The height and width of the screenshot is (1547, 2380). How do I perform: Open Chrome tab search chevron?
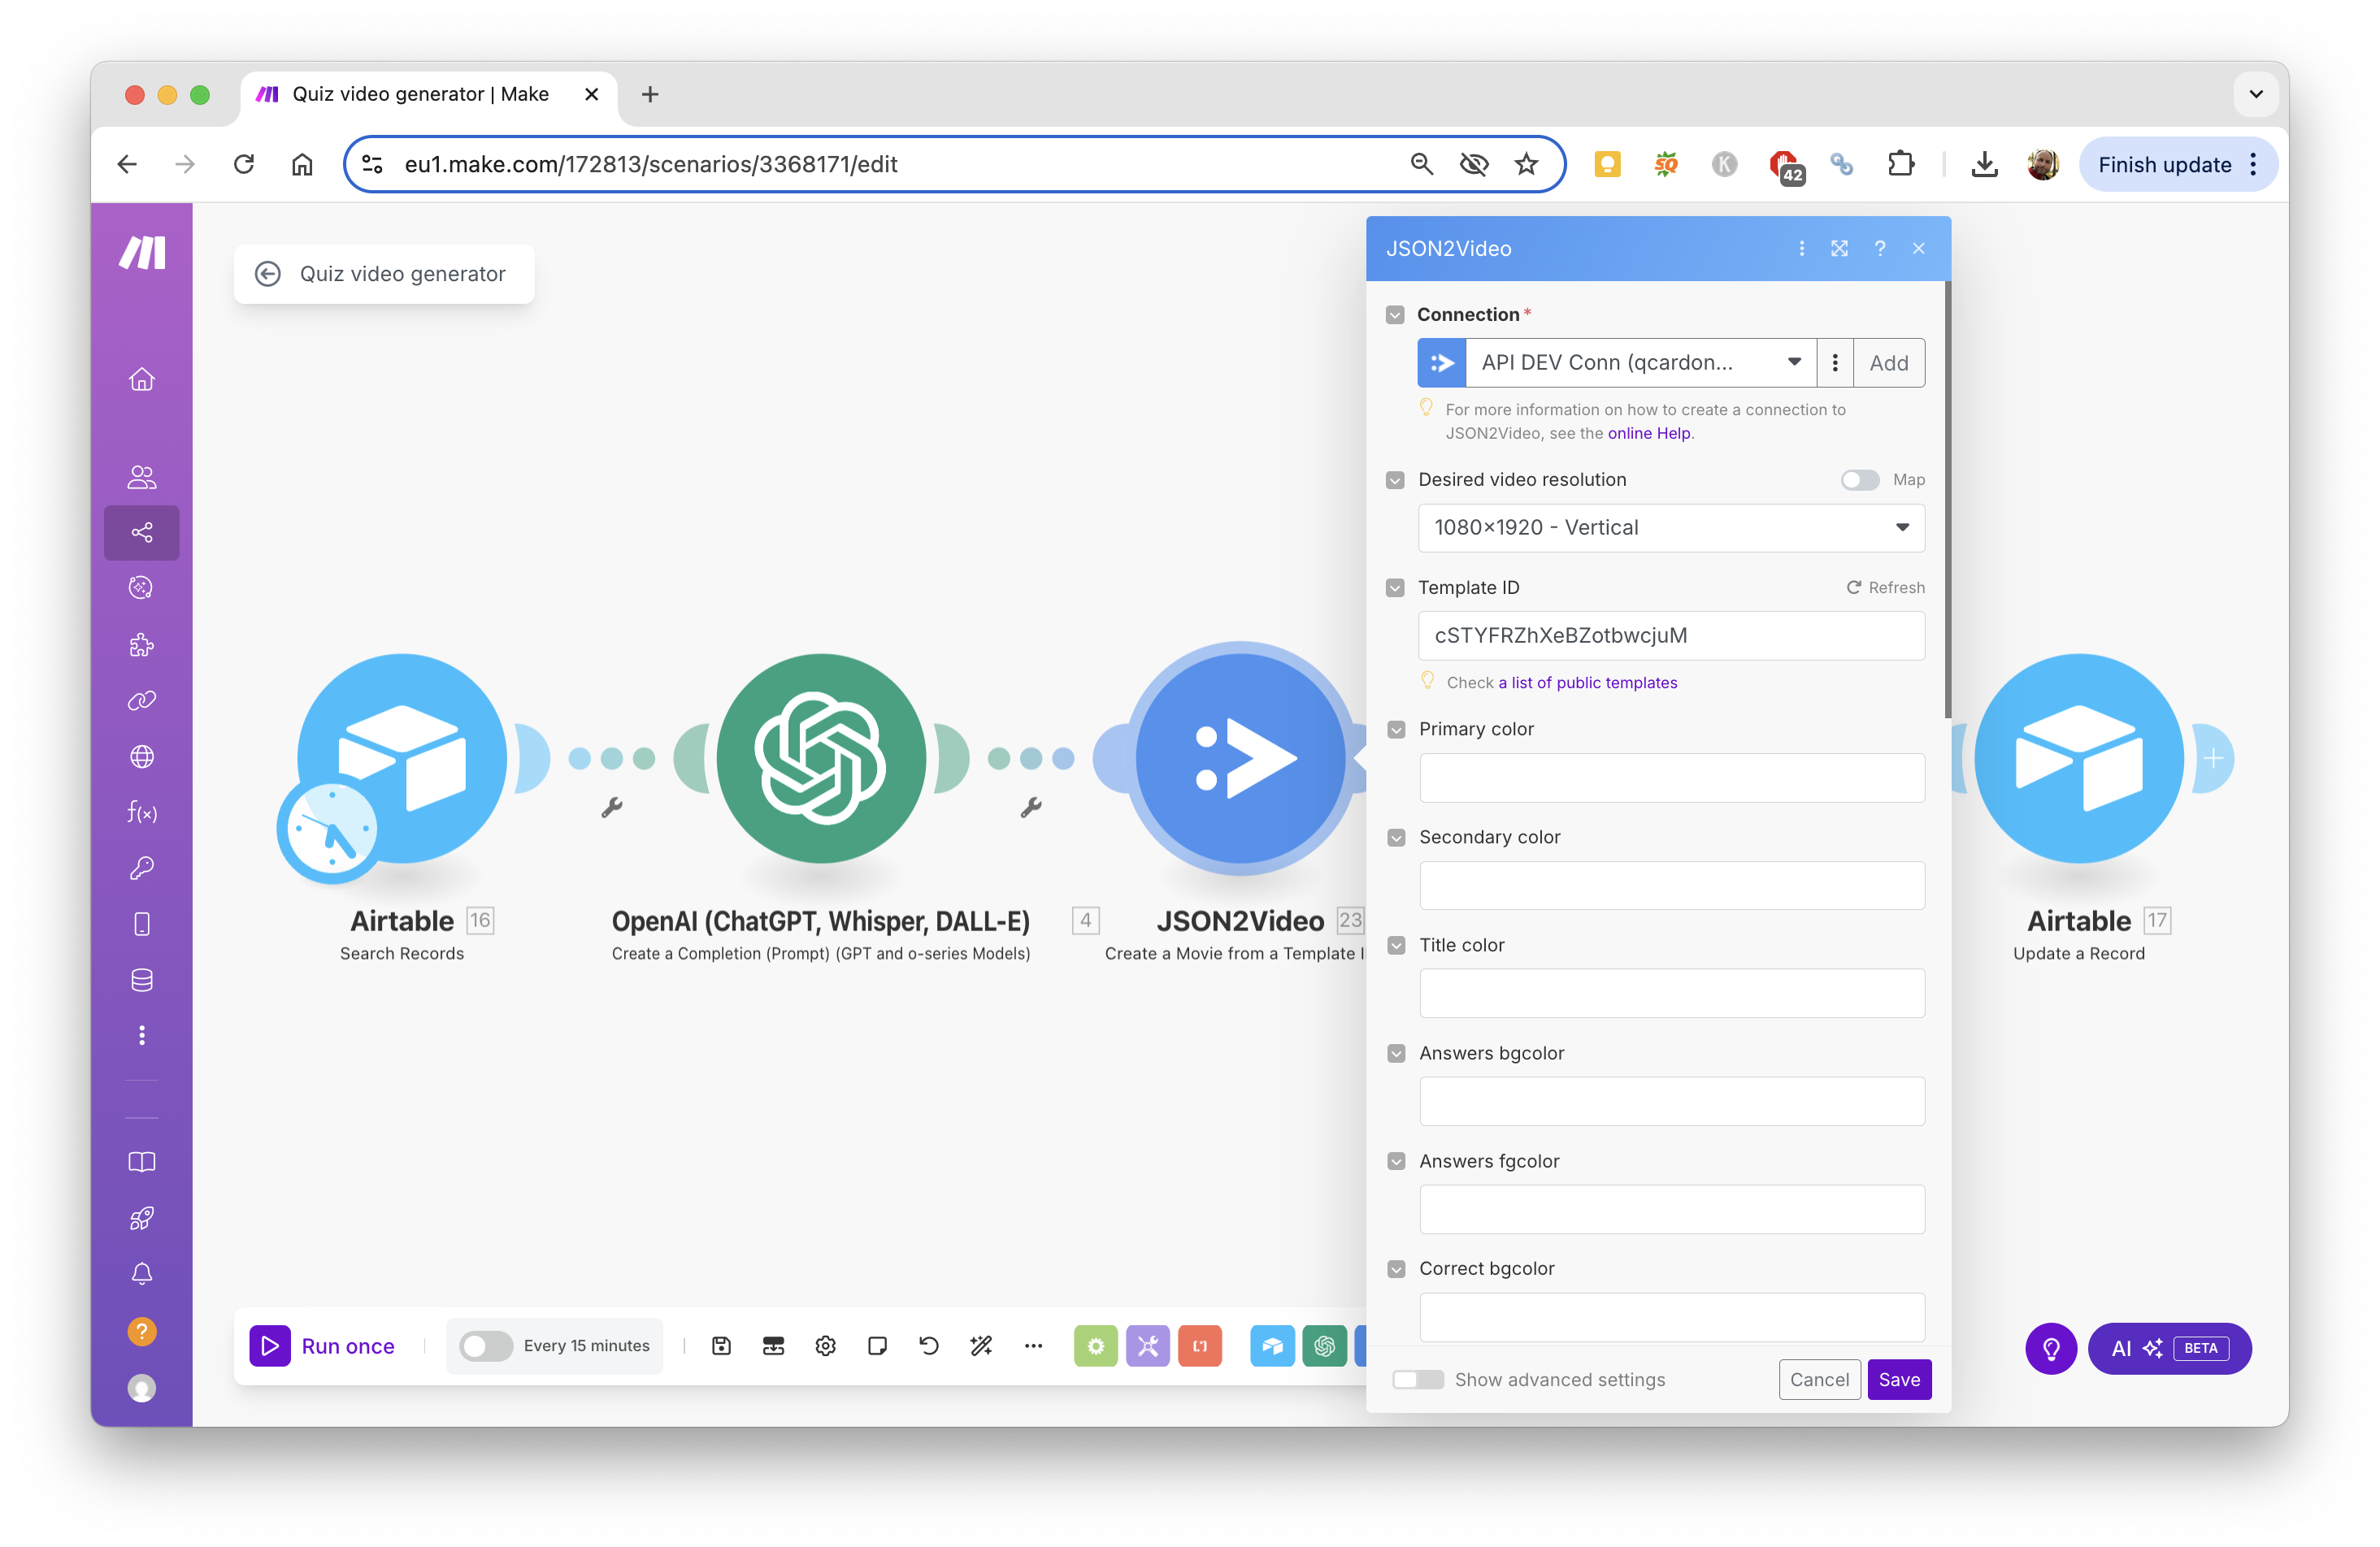[2256, 94]
